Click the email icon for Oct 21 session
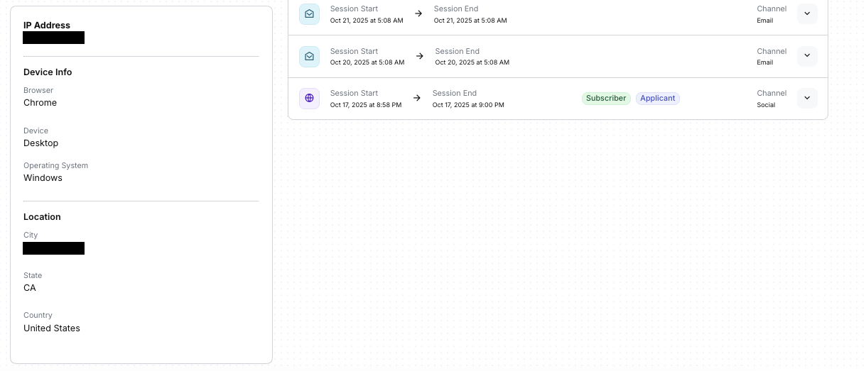866x371 pixels. pos(309,14)
